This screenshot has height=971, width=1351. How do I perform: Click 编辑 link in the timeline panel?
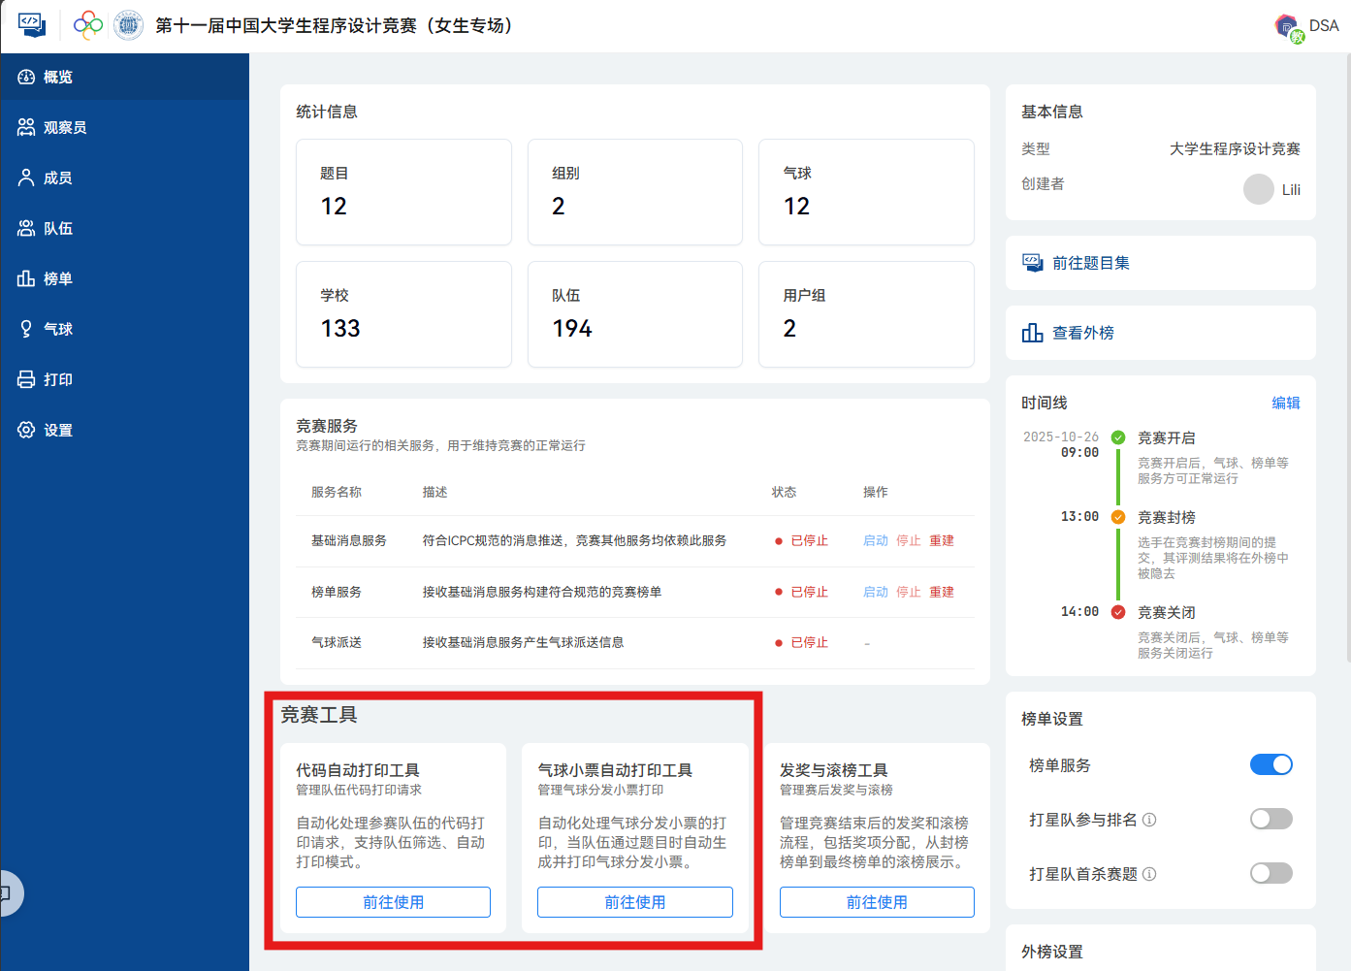coord(1286,403)
